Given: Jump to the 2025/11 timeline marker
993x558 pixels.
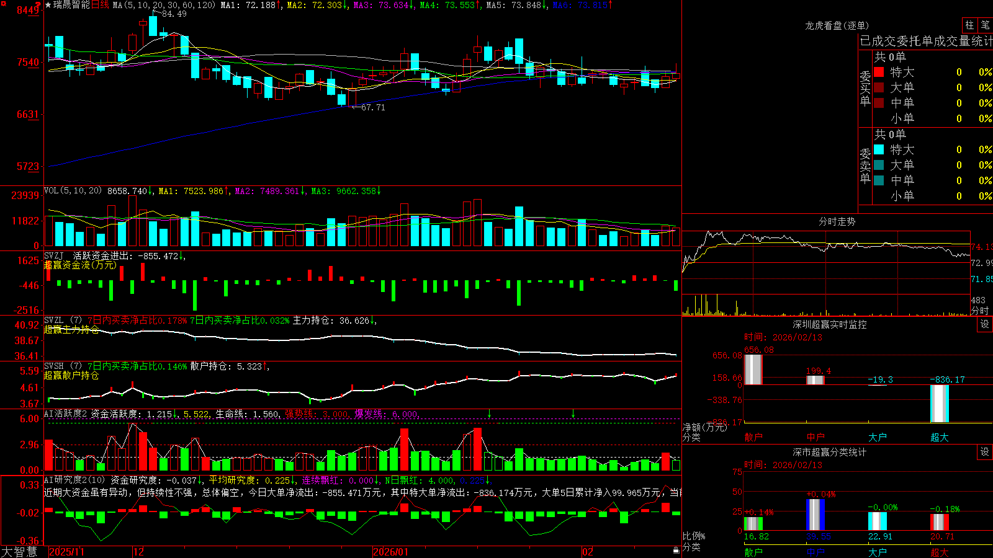Looking at the screenshot, I should click(66, 552).
